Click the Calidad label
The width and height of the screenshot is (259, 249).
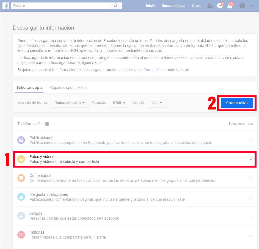click(x=139, y=103)
